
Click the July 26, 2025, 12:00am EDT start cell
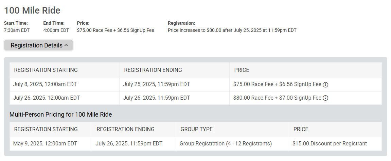click(x=64, y=98)
